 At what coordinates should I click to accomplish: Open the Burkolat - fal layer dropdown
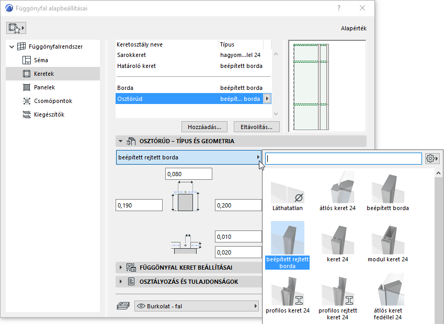pos(197,306)
